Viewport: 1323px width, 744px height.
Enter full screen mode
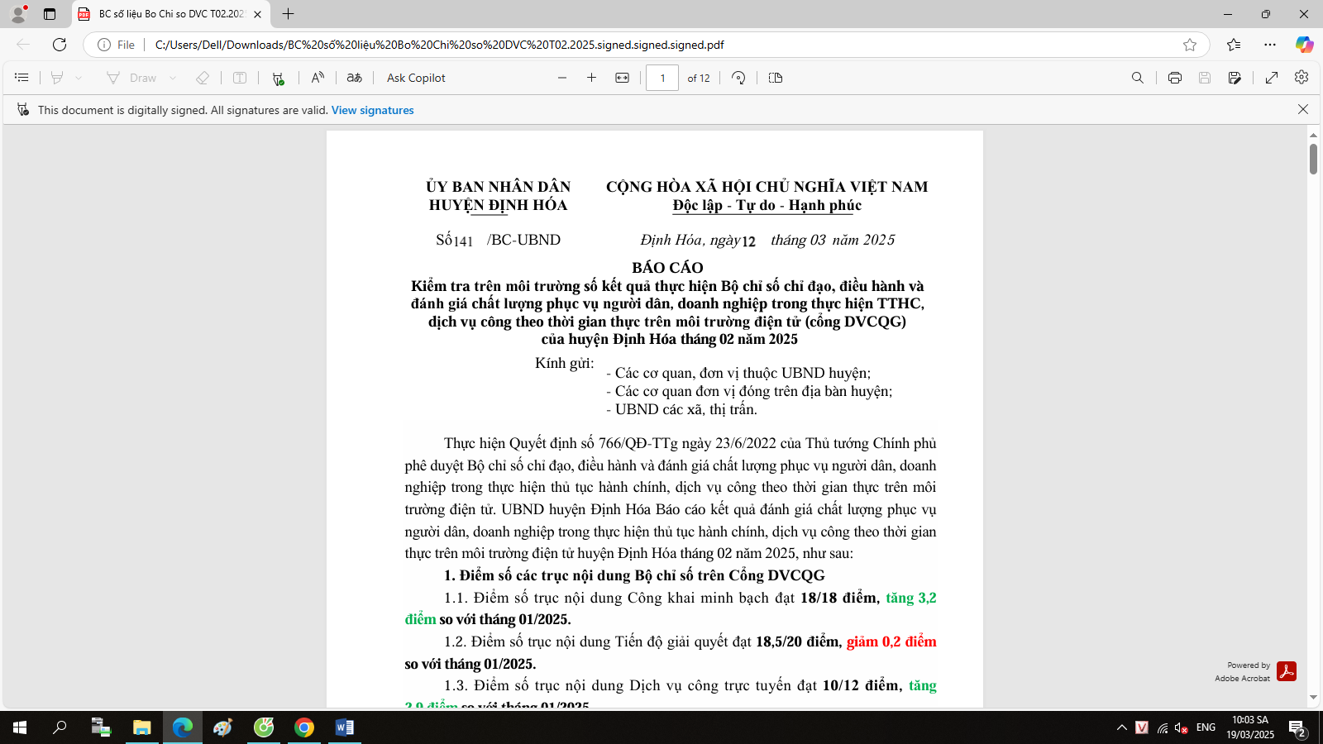coord(1272,78)
